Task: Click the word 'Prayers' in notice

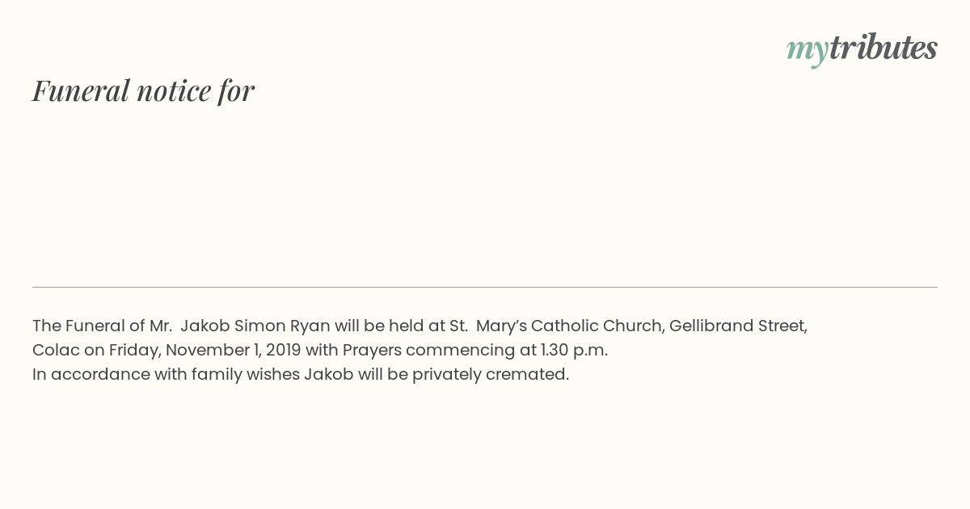Action: click(x=372, y=351)
